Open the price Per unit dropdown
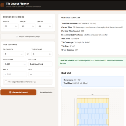126x126 pixels. click(40, 74)
